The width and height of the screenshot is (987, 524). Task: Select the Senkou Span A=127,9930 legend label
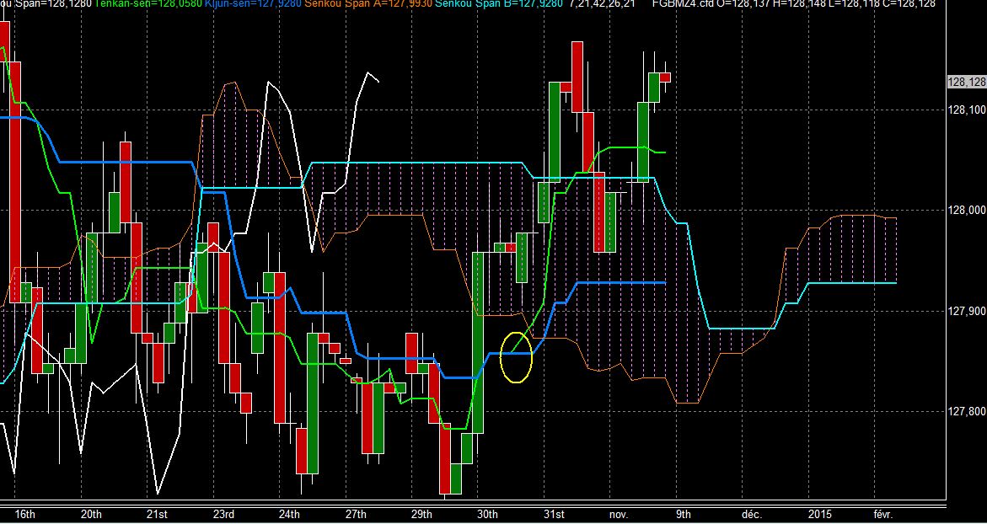(368, 3)
